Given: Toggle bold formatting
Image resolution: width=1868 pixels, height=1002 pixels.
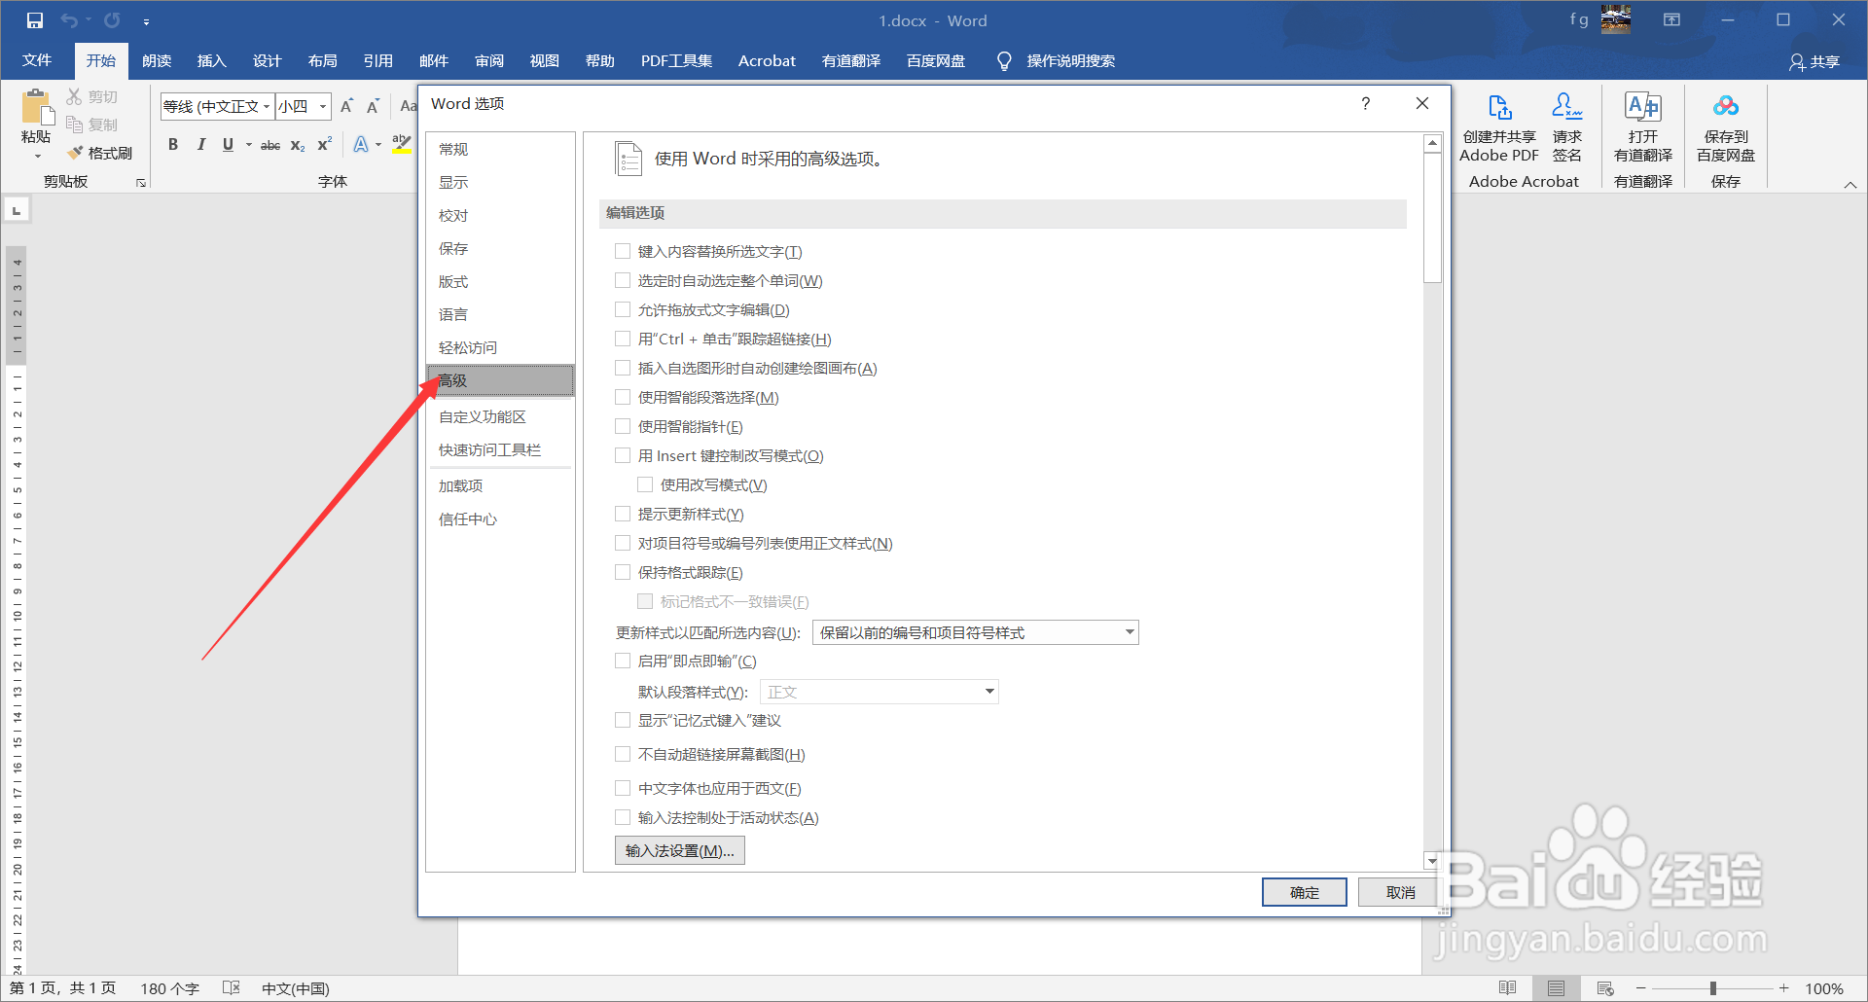Looking at the screenshot, I should pyautogui.click(x=173, y=144).
